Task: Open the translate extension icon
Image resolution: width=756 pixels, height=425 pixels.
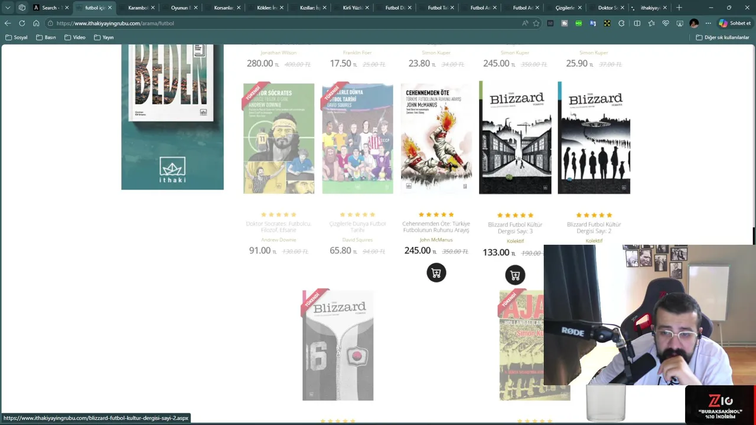Action: 593,23
